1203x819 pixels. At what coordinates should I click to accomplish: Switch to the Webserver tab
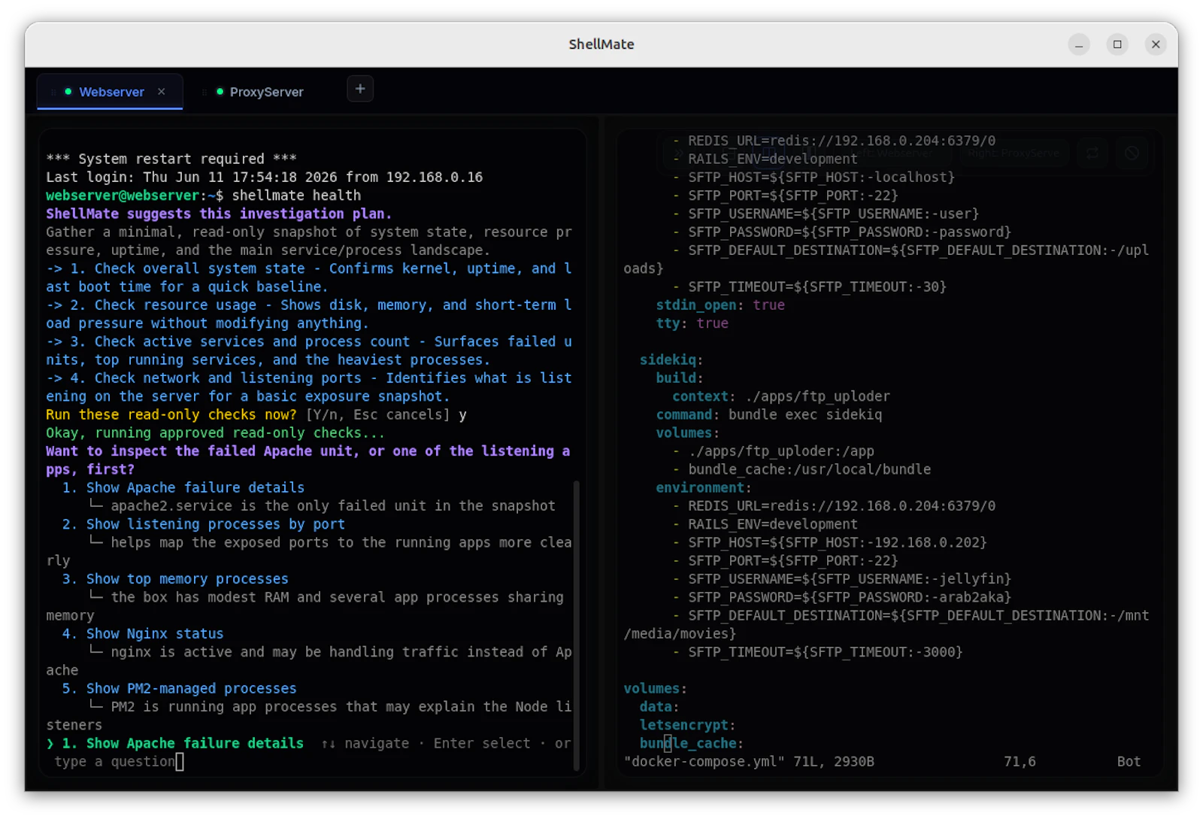point(111,92)
